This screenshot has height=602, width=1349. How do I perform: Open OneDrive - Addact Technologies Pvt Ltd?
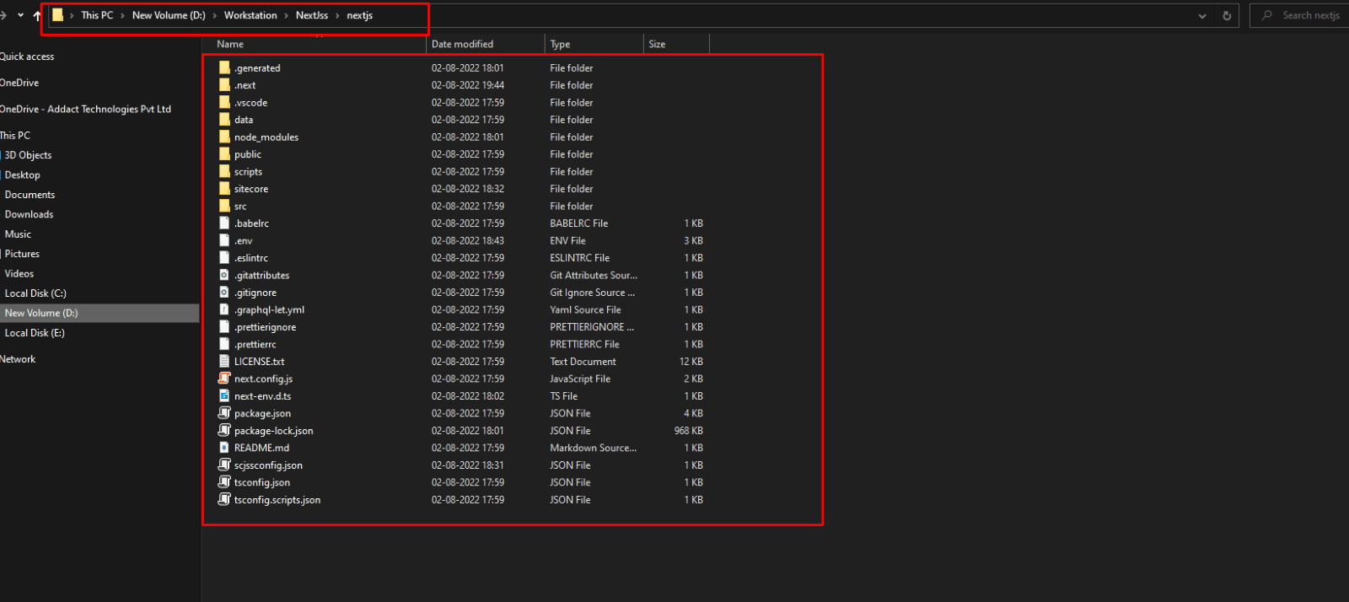coord(85,109)
